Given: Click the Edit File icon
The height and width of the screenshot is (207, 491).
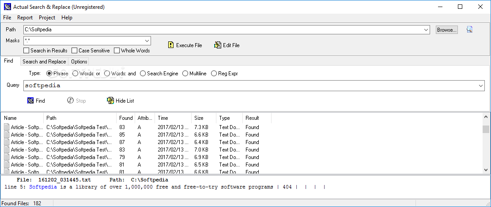Looking at the screenshot, I should click(x=218, y=45).
